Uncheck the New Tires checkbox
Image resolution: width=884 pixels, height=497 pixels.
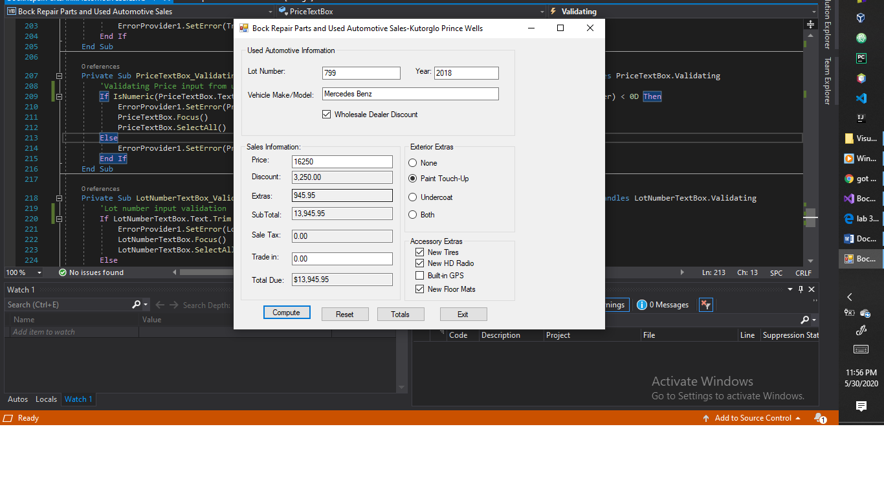(x=419, y=252)
